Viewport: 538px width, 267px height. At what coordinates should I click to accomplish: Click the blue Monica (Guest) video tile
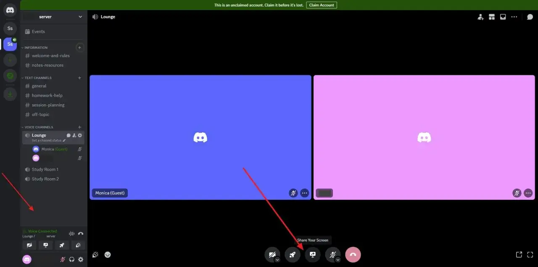[x=200, y=137]
